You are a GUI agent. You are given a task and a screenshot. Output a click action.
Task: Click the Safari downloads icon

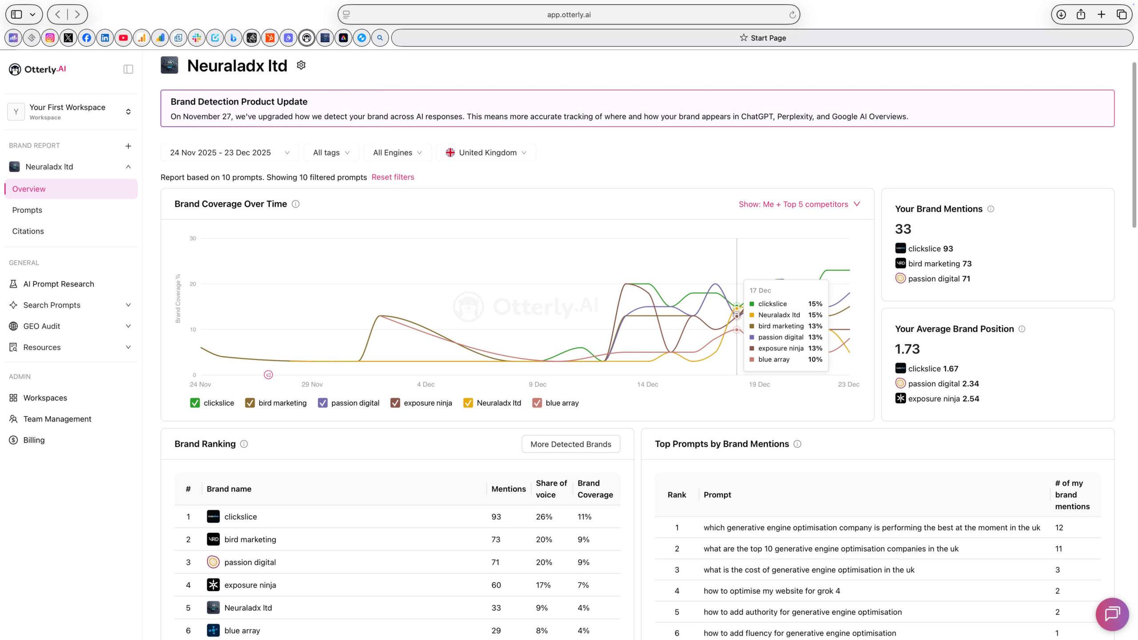1061,15
